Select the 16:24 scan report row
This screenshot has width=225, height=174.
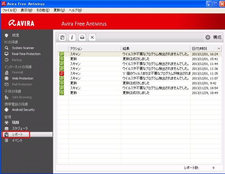[x=139, y=54]
